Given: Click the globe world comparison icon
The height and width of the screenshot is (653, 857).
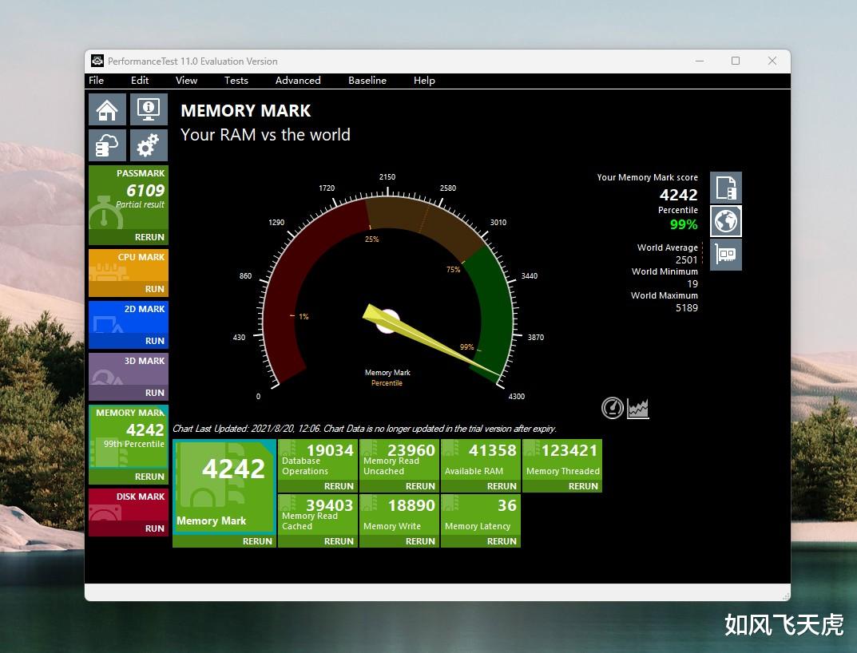Looking at the screenshot, I should [x=726, y=221].
